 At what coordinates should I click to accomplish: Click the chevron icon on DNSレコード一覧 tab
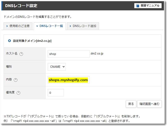click(x=37, y=26)
